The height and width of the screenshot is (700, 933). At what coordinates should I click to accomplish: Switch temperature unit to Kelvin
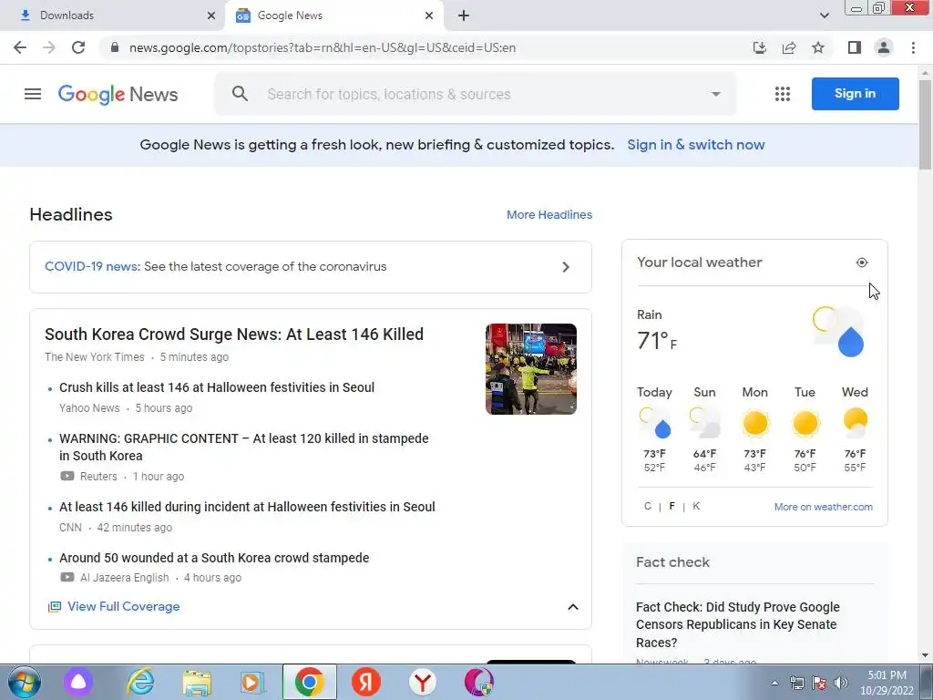pos(696,506)
